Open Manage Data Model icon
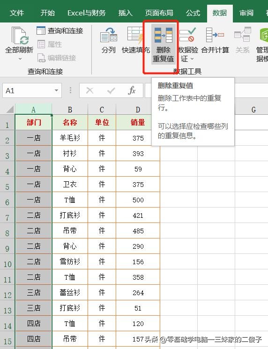268x349 pixels. pyautogui.click(x=264, y=35)
